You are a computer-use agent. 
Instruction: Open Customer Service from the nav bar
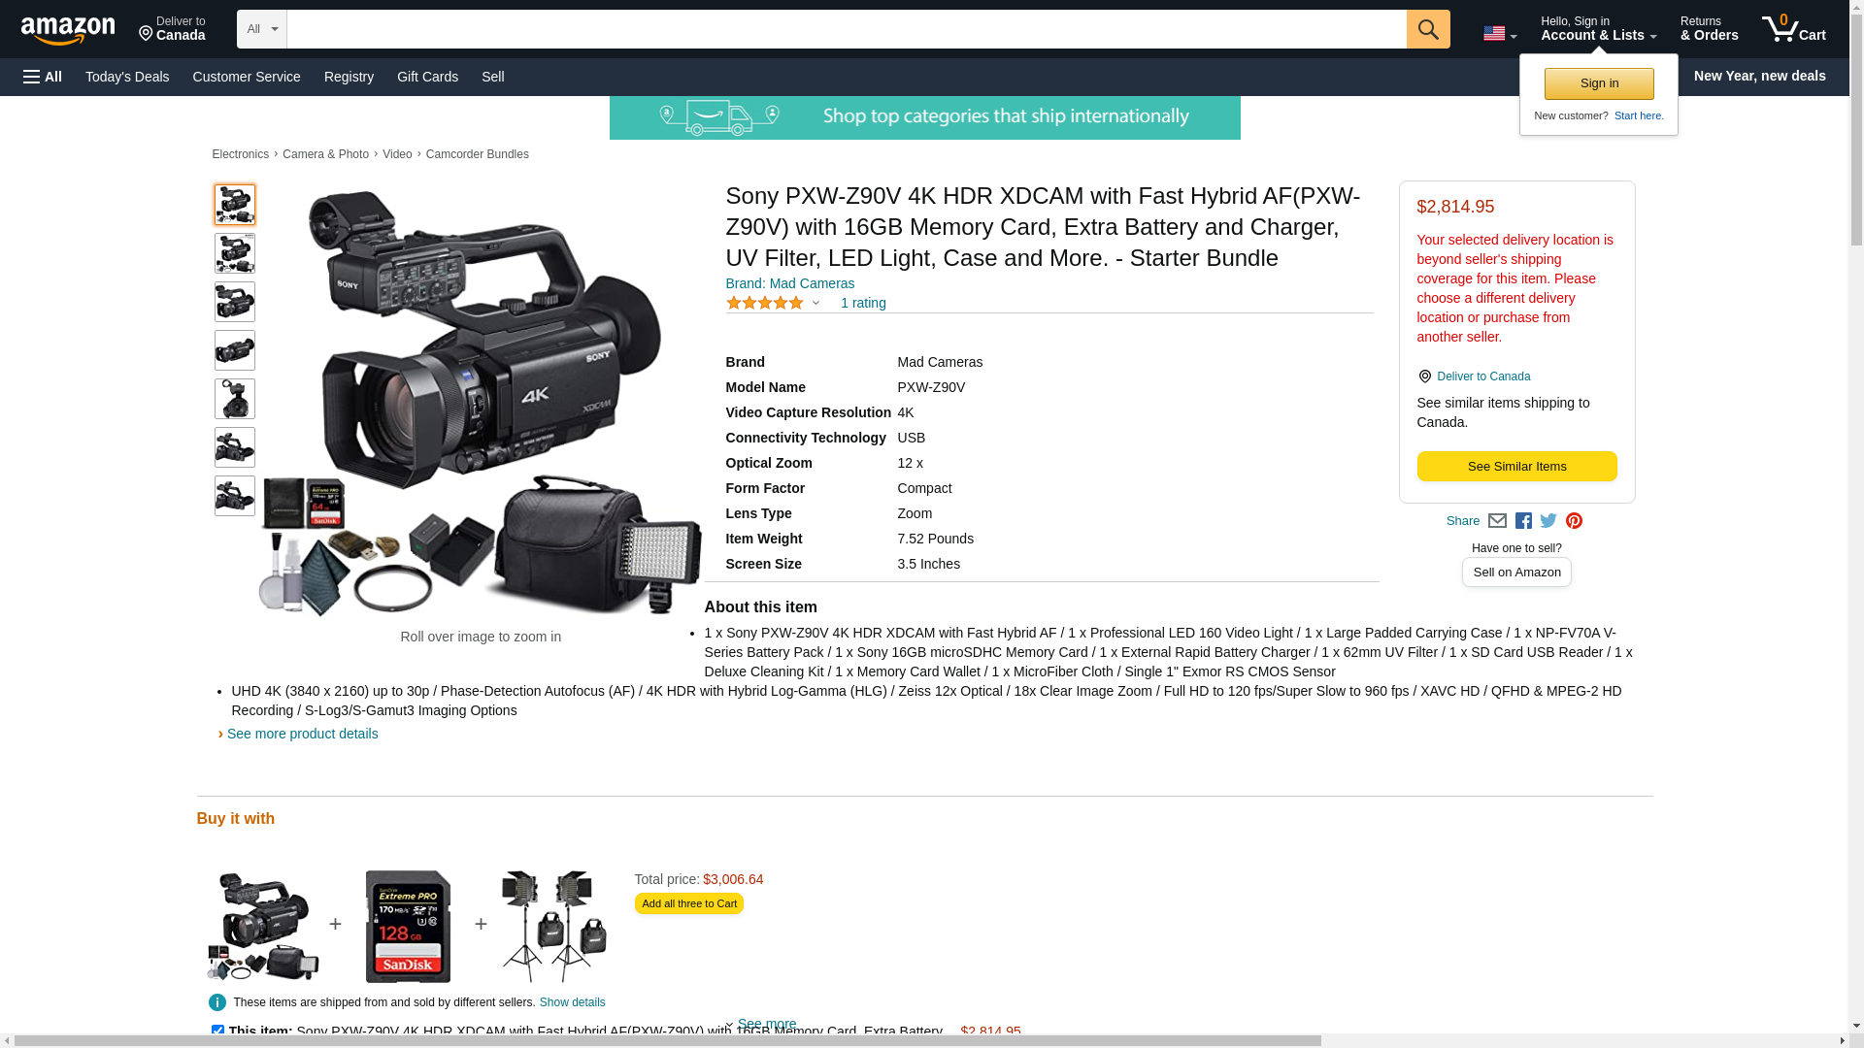pyautogui.click(x=247, y=77)
